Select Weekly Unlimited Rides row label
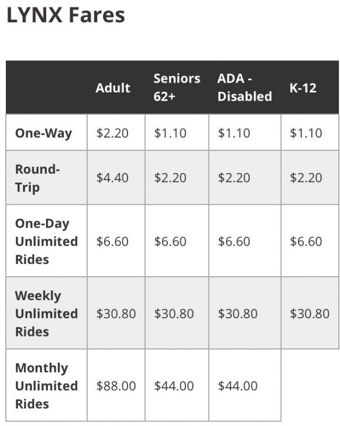Viewport: 340px width, 426px height. (46, 314)
